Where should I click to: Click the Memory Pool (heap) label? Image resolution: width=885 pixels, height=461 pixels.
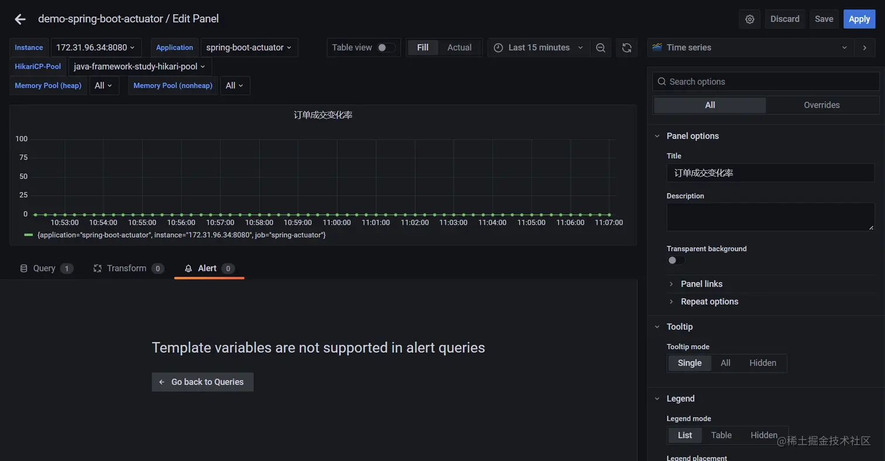click(x=48, y=85)
